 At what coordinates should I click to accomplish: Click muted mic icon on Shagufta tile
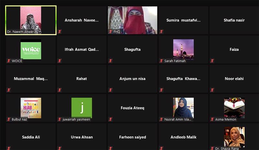point(110,61)
